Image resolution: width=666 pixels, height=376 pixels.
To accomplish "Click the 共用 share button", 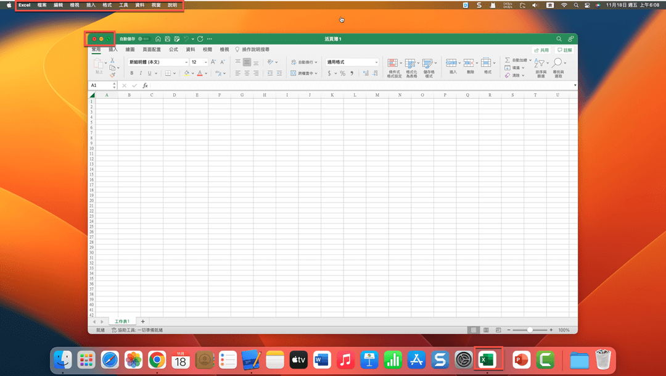I will point(541,50).
